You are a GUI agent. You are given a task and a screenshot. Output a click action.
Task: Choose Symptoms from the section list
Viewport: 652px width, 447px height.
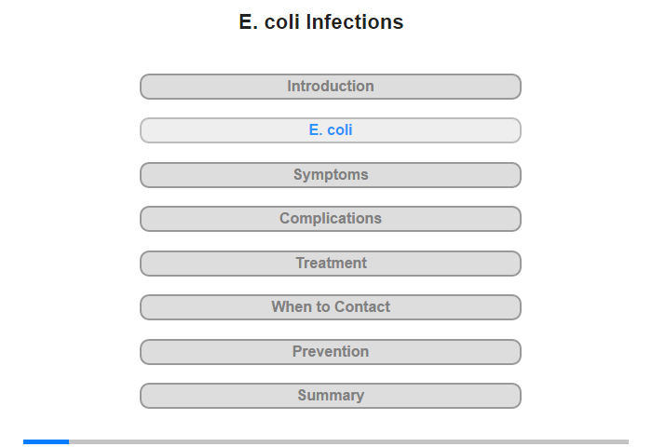[330, 175]
